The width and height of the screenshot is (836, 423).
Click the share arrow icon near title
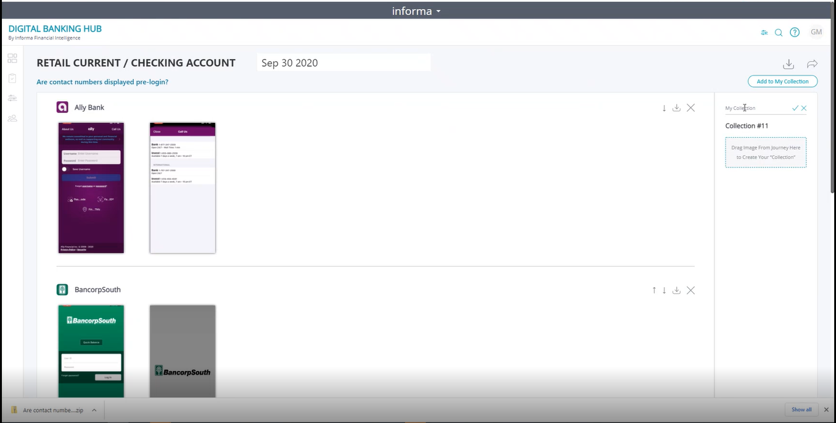(812, 64)
